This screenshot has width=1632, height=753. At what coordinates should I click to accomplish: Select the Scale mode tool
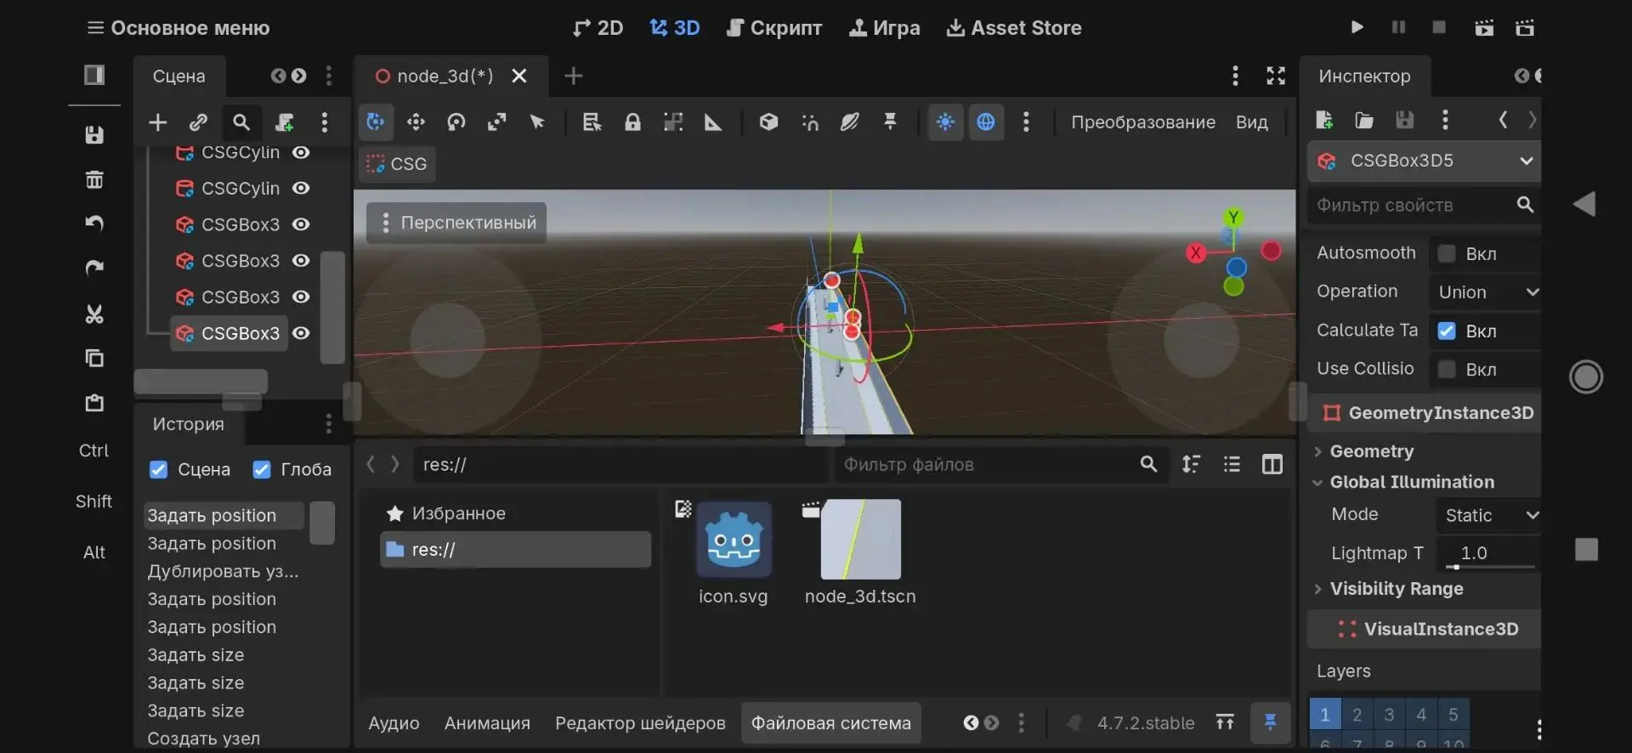(x=496, y=122)
